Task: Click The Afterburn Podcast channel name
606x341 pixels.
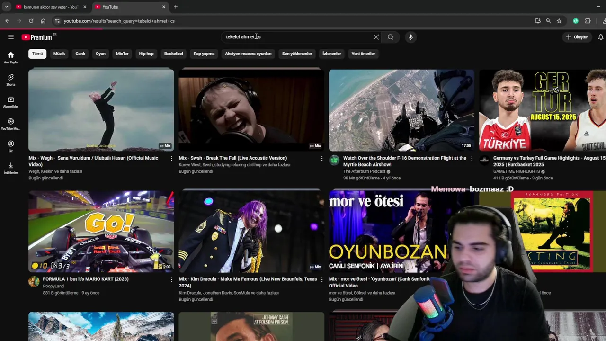Action: (x=364, y=171)
